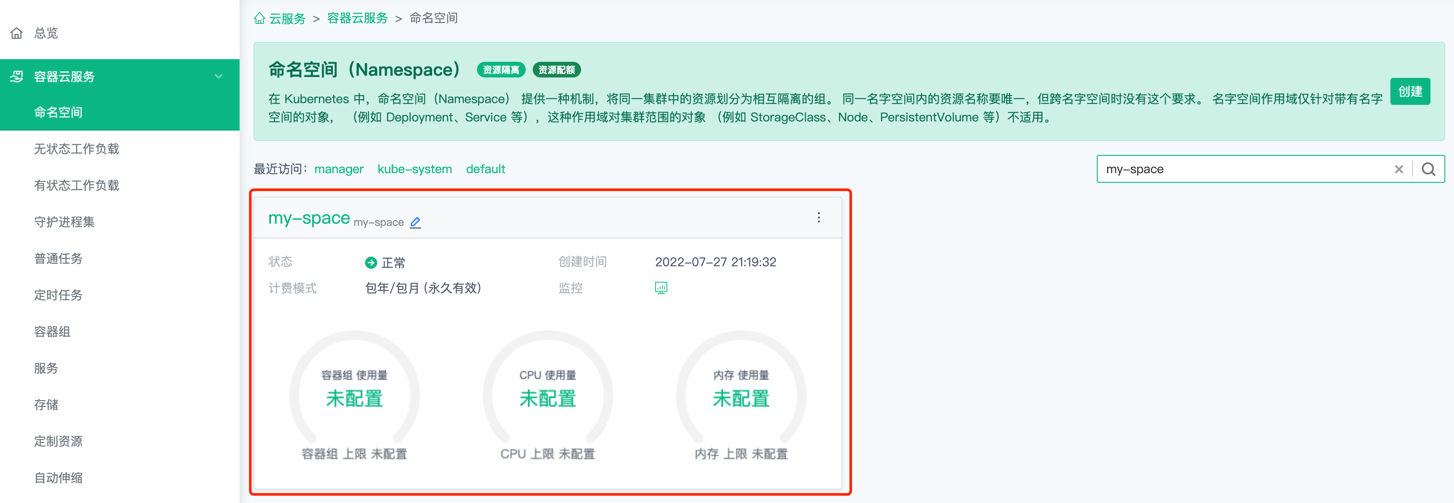Click the 资源配额 tag
Viewport: 1454px width, 503px height.
point(557,70)
